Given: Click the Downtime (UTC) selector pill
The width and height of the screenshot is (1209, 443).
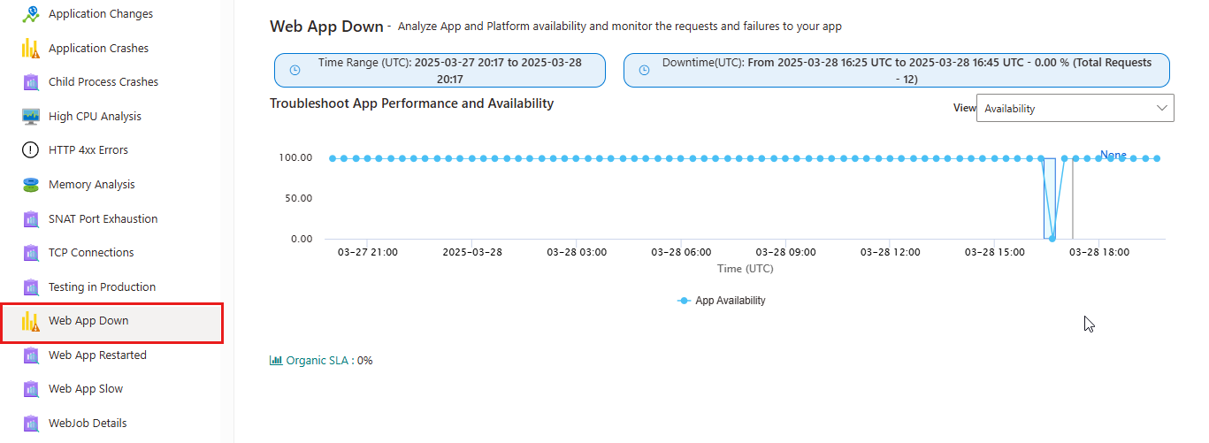Looking at the screenshot, I should tap(897, 71).
